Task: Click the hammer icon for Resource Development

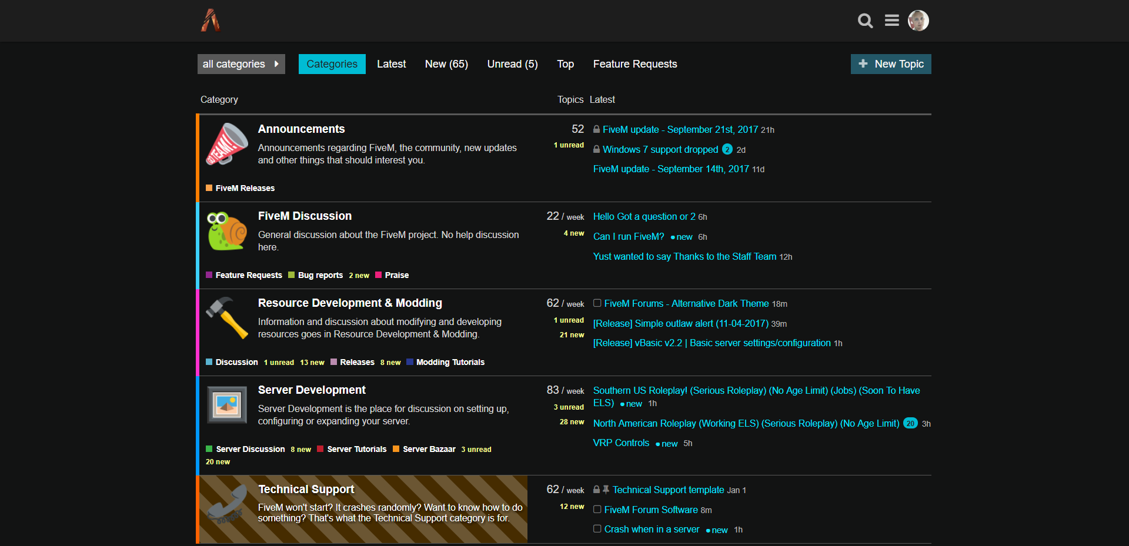Action: 226,319
